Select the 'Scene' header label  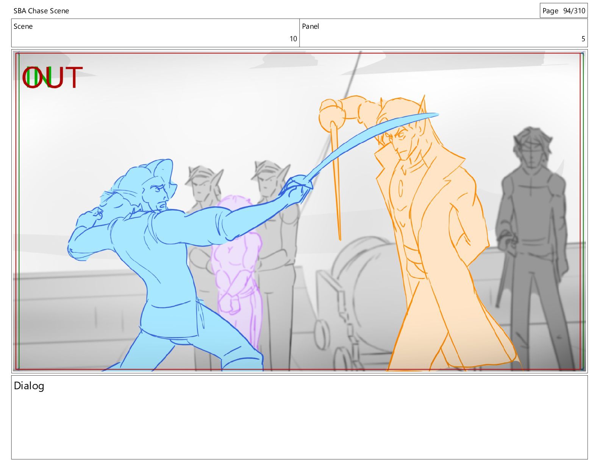pyautogui.click(x=23, y=26)
